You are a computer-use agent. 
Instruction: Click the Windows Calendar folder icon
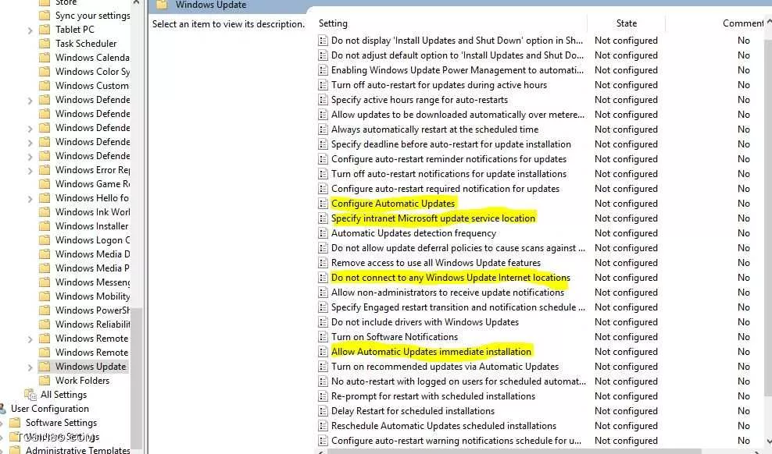pos(45,58)
